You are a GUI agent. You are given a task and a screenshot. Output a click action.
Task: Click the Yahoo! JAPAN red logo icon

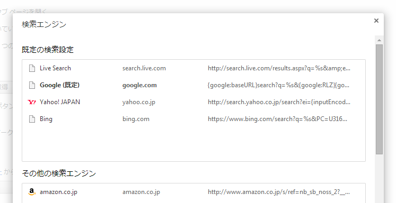[32, 102]
